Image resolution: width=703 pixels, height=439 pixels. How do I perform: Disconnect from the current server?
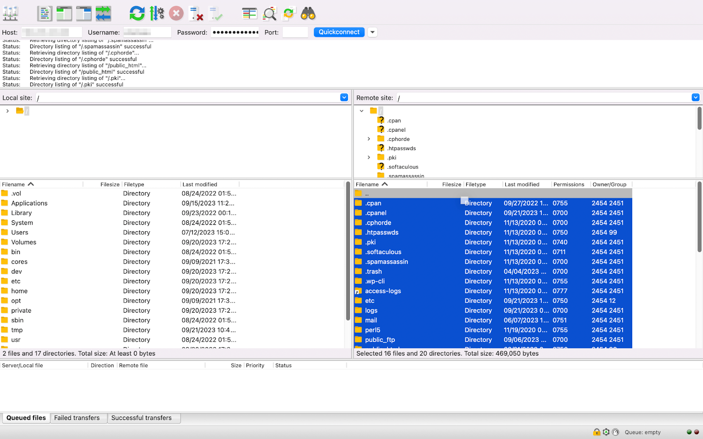point(196,14)
